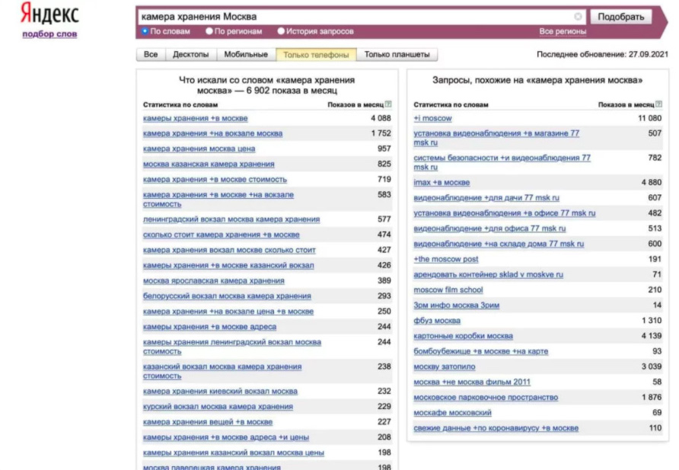679x470 pixels.
Task: Click the impressions value «4 088»
Action: coord(381,118)
